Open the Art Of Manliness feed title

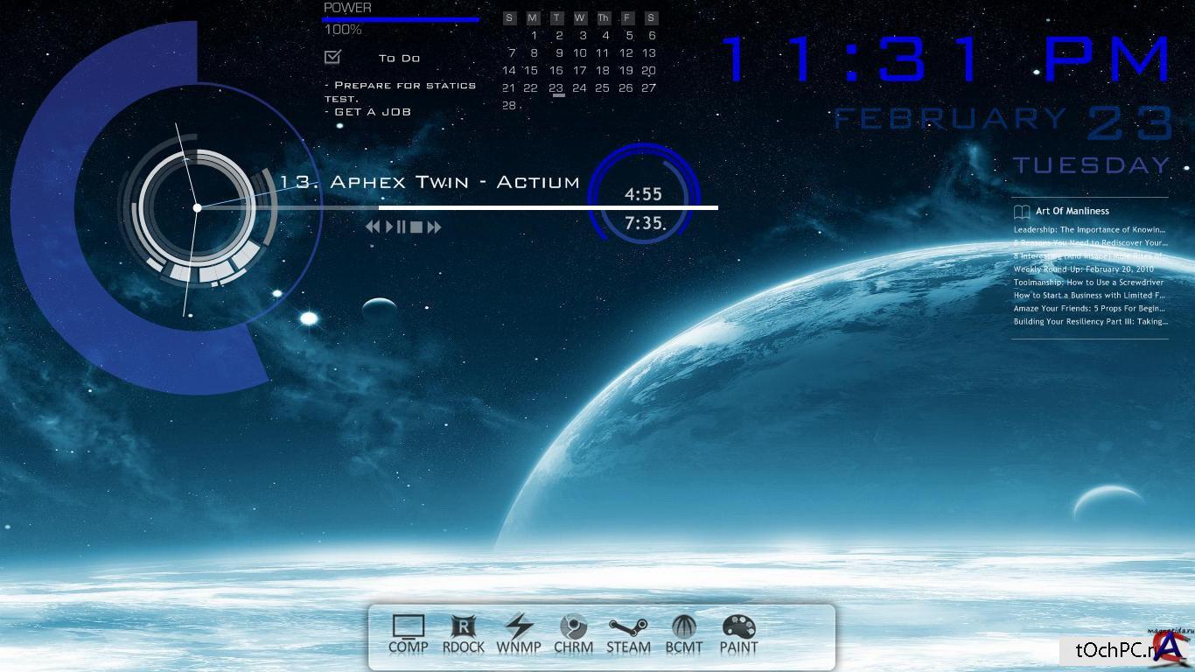[x=1072, y=211]
